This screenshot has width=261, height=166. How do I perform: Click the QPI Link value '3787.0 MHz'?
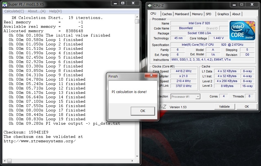[183, 86]
